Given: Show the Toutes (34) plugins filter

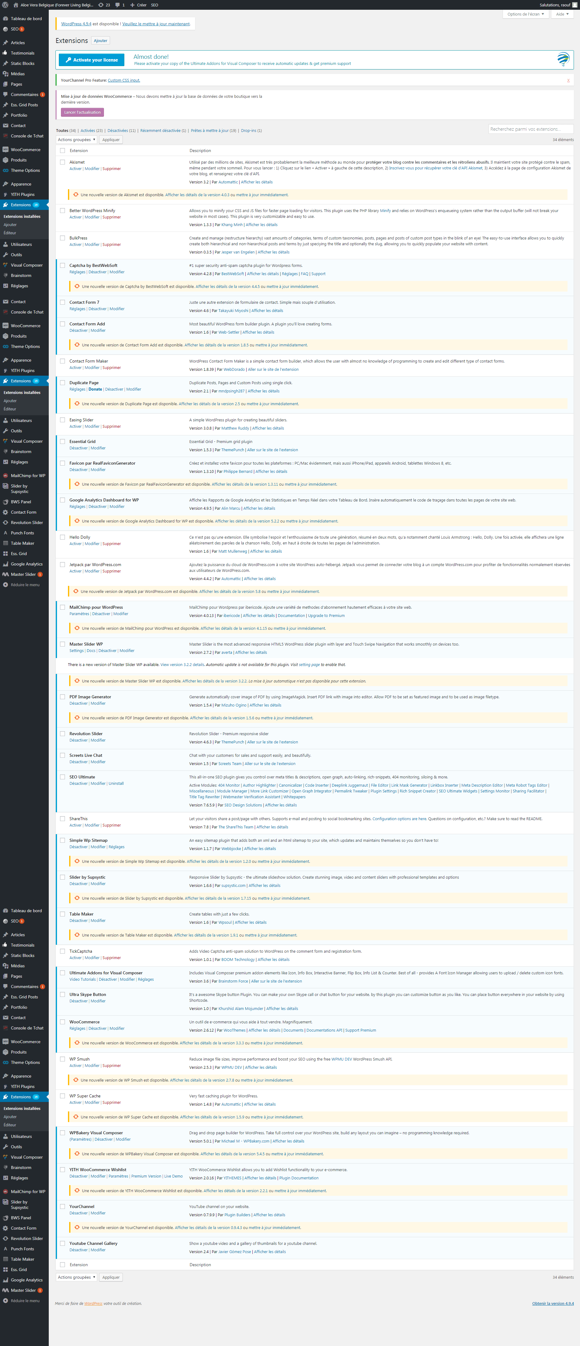Looking at the screenshot, I should pos(66,131).
